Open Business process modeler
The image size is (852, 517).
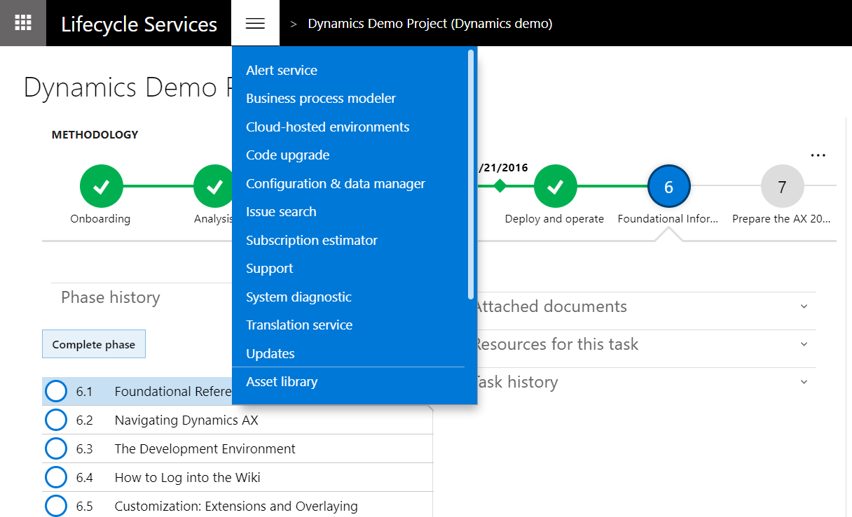(321, 99)
